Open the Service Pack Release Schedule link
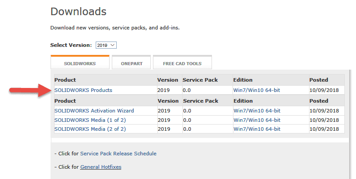The width and height of the screenshot is (356, 179). tap(118, 154)
